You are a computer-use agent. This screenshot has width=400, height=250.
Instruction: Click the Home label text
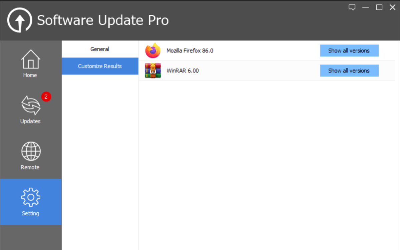(30, 75)
